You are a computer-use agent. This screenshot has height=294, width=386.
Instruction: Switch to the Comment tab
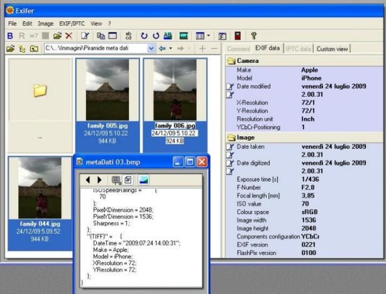[238, 48]
